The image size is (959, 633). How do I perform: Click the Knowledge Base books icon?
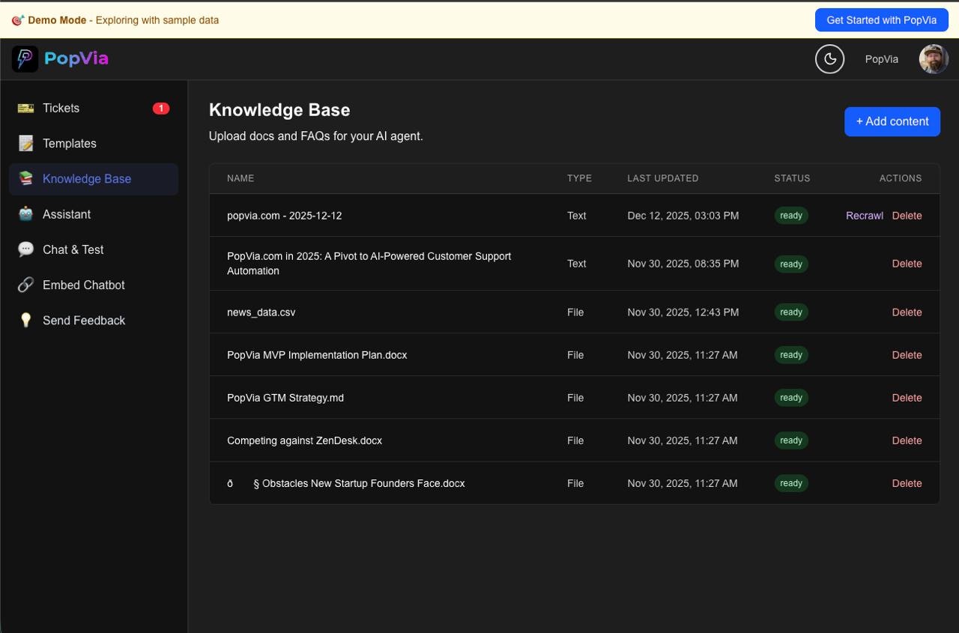pyautogui.click(x=25, y=178)
